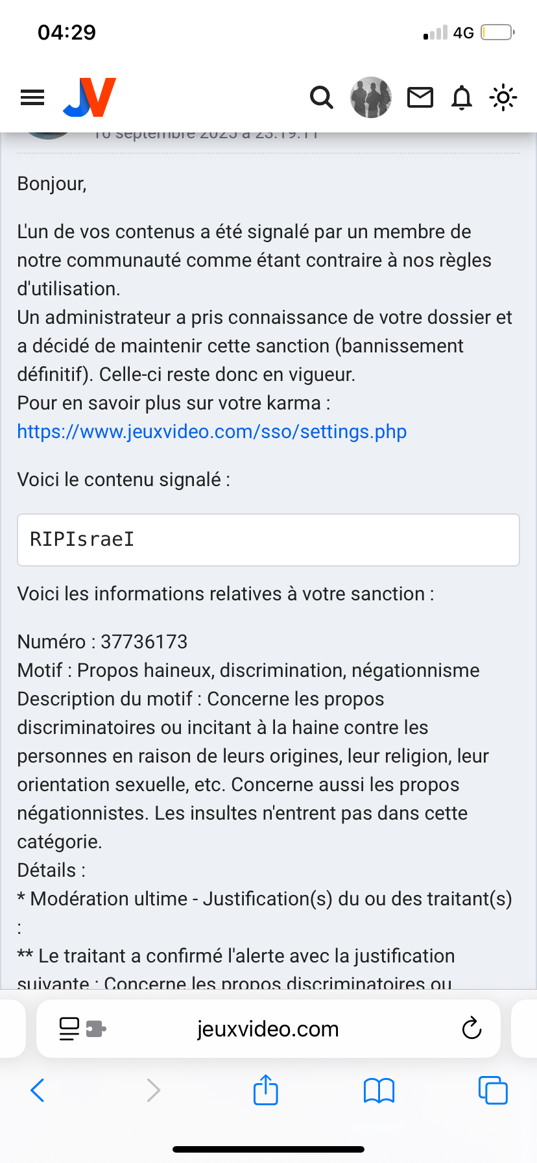The width and height of the screenshot is (537, 1163).
Task: Tap the battery indicator in status bar
Action: [x=497, y=32]
